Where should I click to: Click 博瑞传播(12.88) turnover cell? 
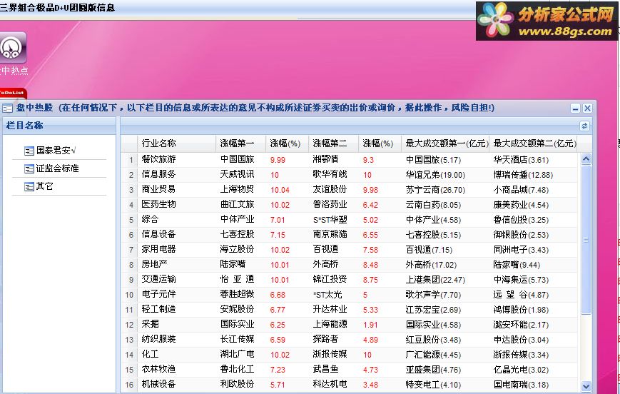(x=523, y=175)
